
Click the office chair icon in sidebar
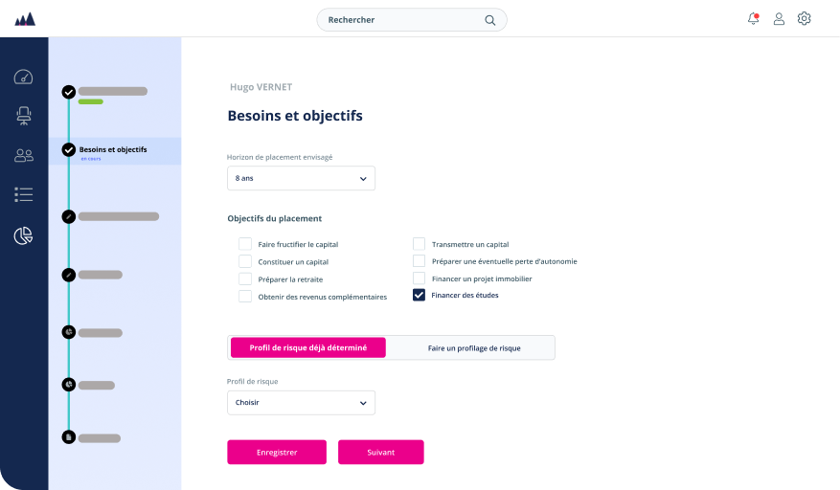(x=24, y=116)
